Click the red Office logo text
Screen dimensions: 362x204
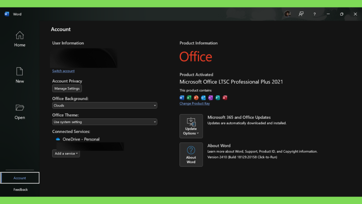coord(195,57)
